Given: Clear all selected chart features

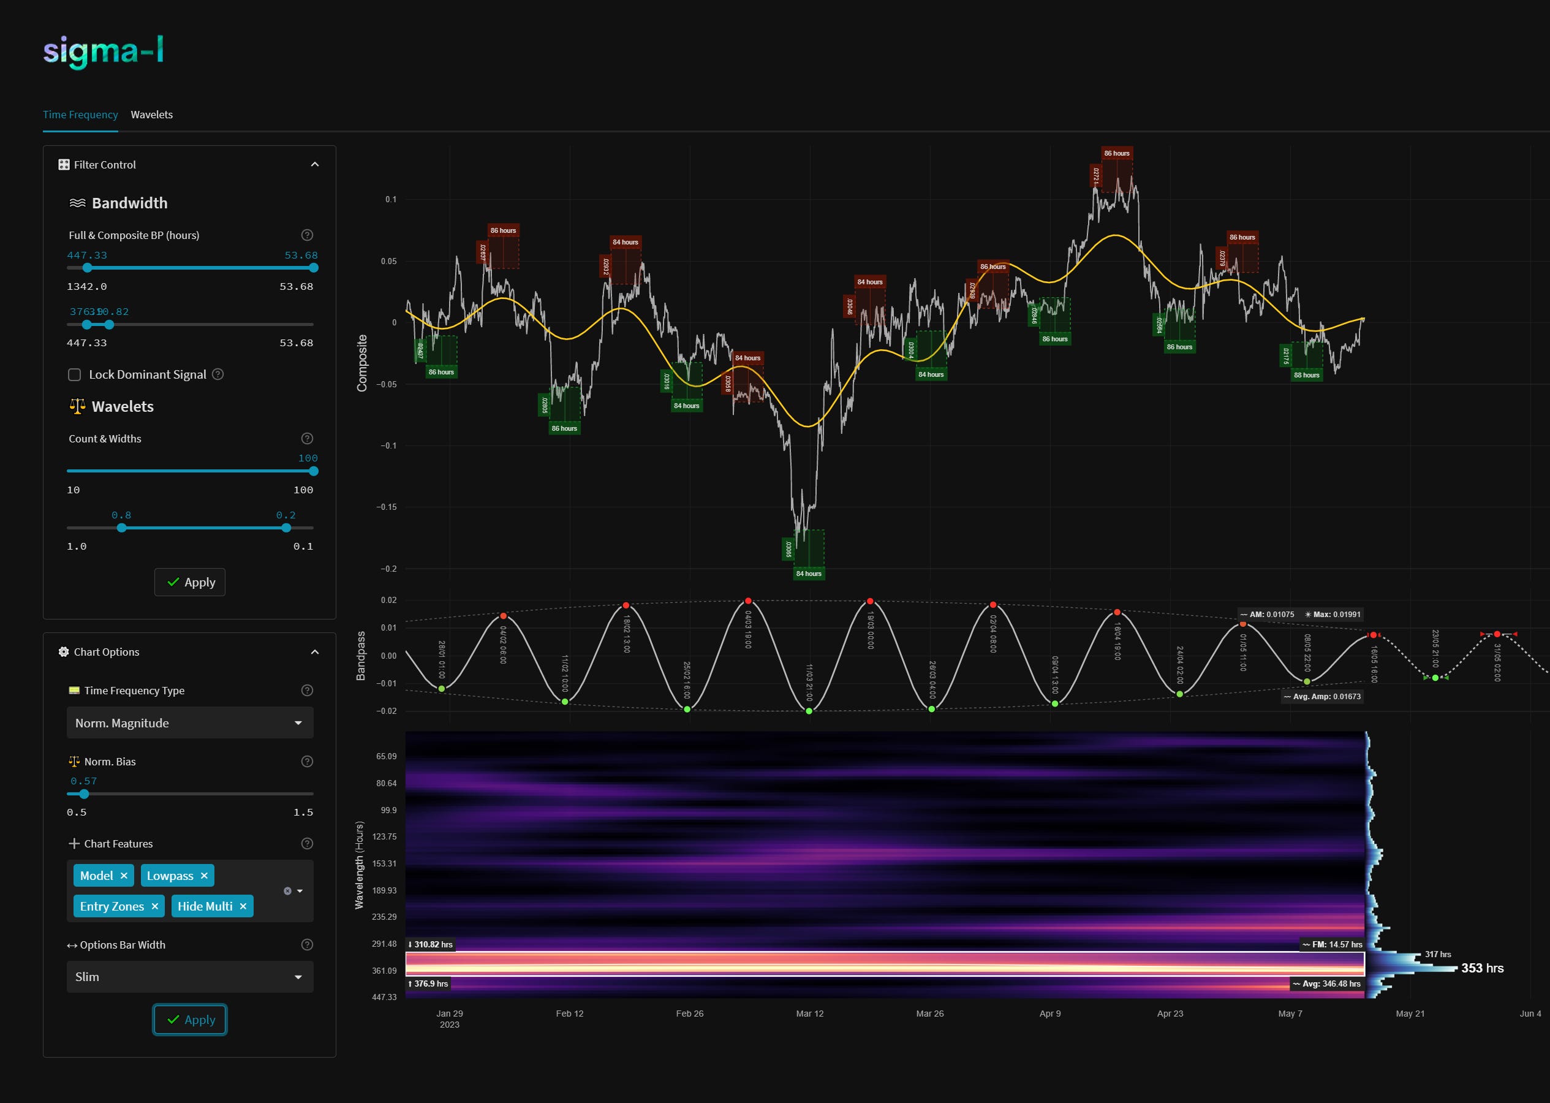Looking at the screenshot, I should click(289, 890).
